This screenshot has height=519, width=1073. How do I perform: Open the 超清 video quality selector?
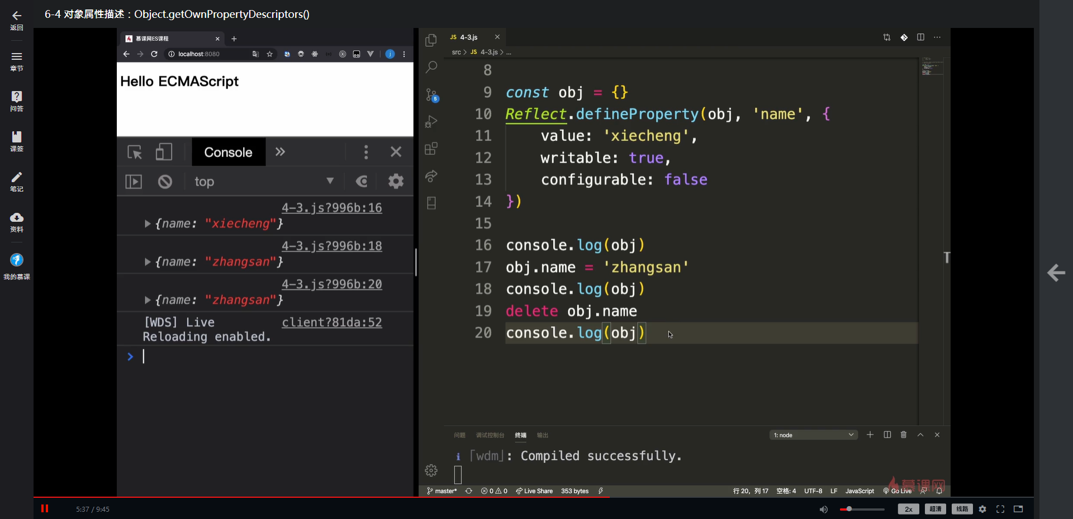pos(935,509)
